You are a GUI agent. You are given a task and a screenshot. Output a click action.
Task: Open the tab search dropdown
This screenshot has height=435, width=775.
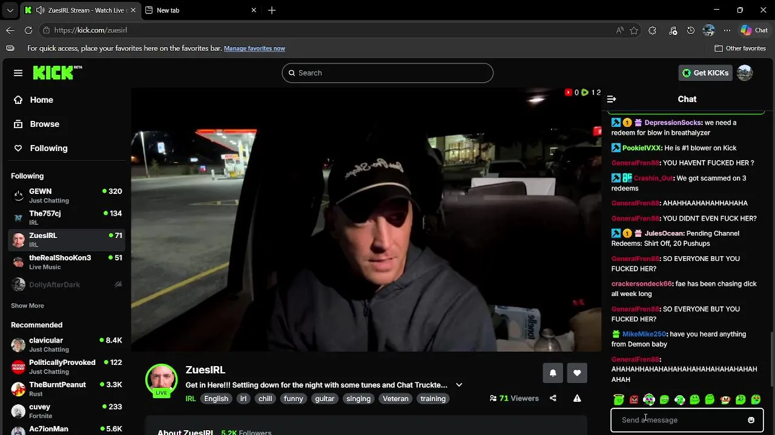click(10, 10)
